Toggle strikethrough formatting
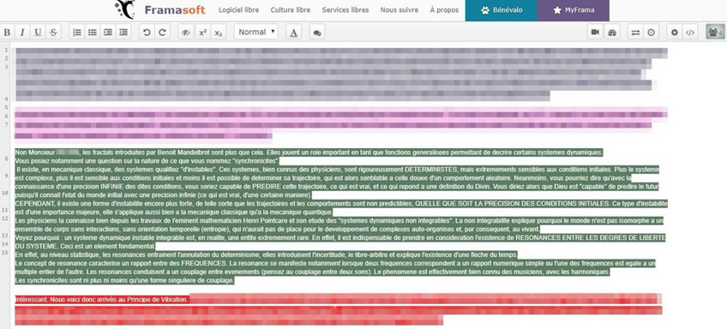Image resolution: width=727 pixels, height=329 pixels. pyautogui.click(x=53, y=33)
